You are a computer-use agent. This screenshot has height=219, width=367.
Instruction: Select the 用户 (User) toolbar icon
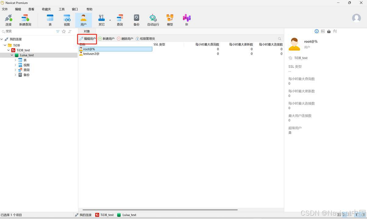click(x=84, y=20)
